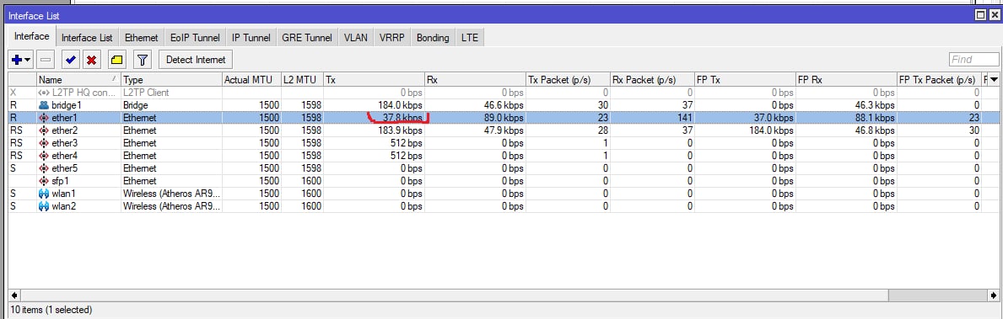
Task: Switch to the Interface tab
Action: (32, 36)
